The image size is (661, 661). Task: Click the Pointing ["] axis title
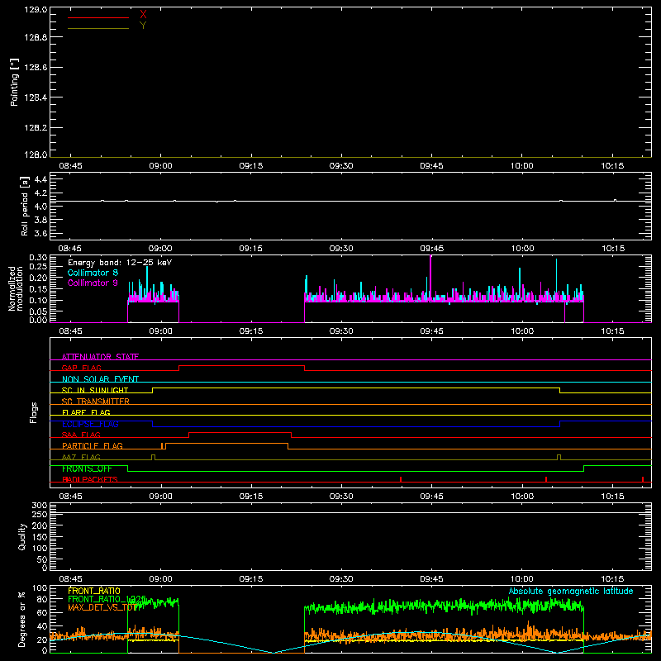14,82
